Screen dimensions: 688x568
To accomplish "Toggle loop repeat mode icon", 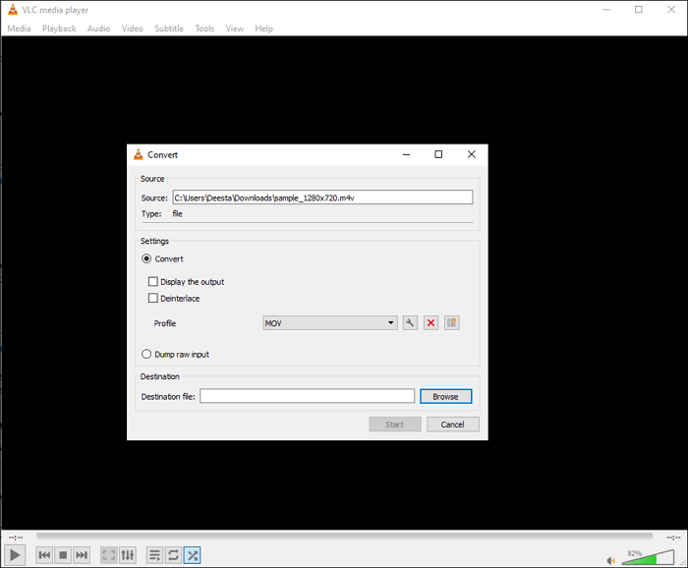I will (173, 555).
